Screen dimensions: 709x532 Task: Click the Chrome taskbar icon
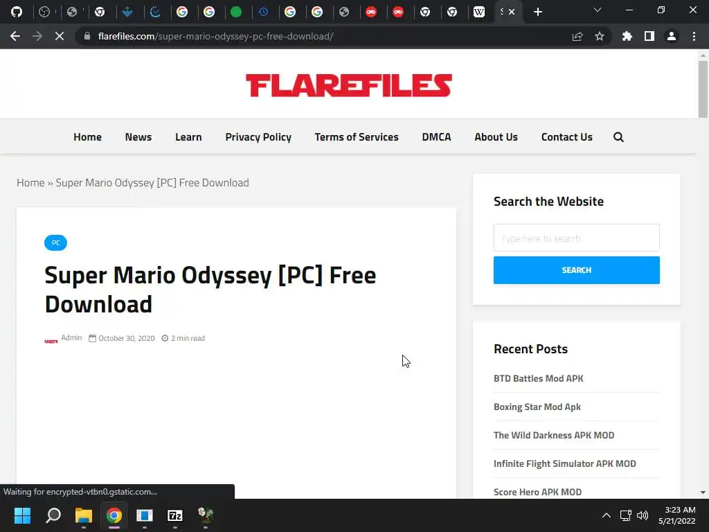114,515
